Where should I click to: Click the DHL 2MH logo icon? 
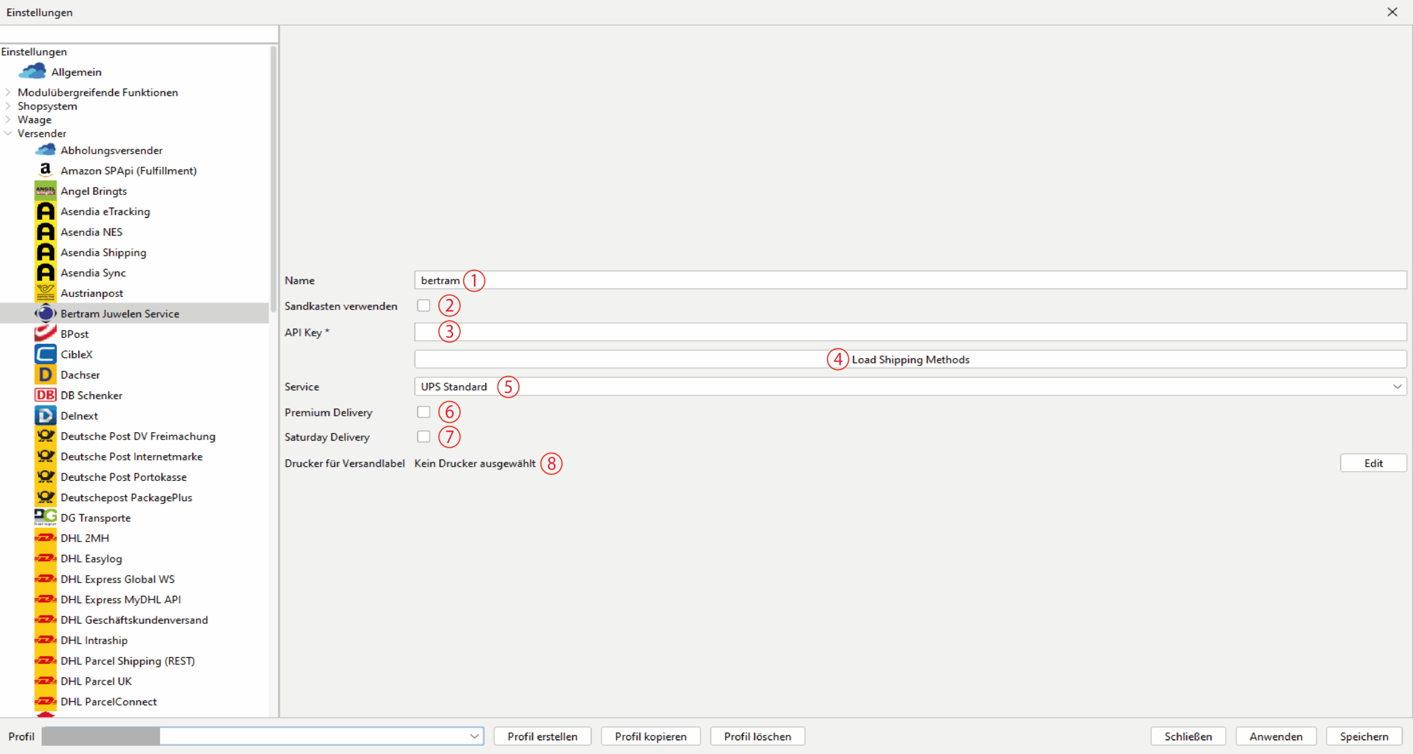pos(45,538)
